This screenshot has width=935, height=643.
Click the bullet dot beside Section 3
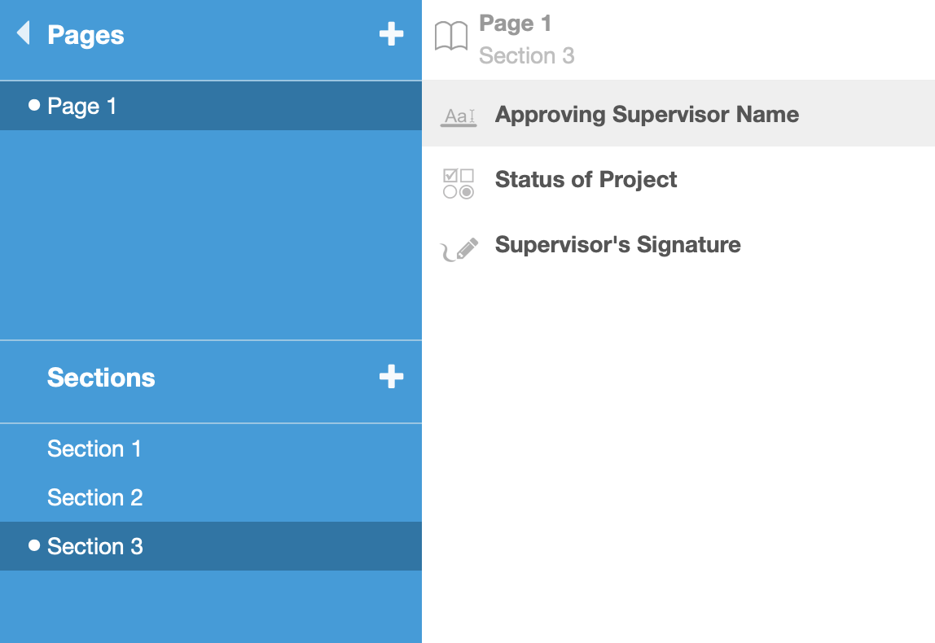[34, 545]
